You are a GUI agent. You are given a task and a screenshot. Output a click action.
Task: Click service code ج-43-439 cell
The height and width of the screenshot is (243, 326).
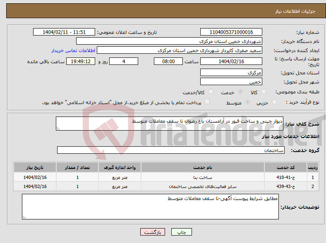[286, 186]
